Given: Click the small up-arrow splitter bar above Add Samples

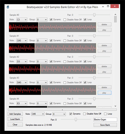Looking at the screenshot, I should pos(62,110).
